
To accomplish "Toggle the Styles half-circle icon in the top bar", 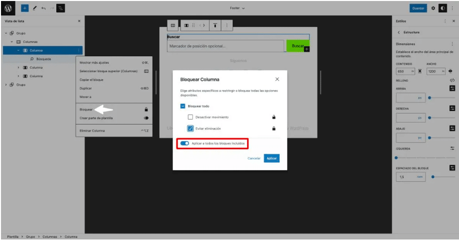I will [x=443, y=8].
